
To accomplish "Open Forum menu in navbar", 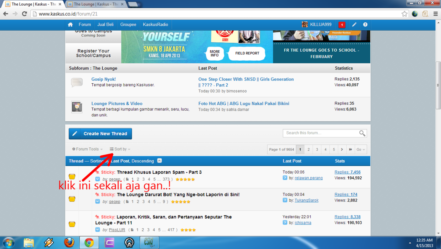I will [x=85, y=24].
